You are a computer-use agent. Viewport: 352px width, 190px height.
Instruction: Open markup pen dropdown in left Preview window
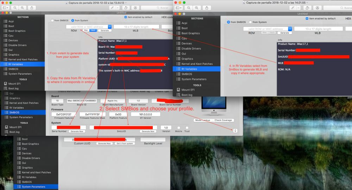[x=118, y=8]
